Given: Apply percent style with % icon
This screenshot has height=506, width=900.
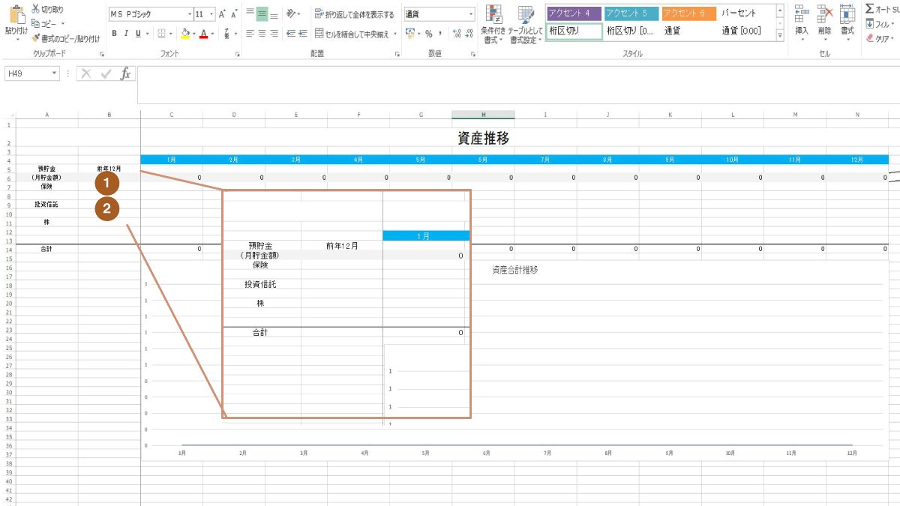Looking at the screenshot, I should coord(428,34).
